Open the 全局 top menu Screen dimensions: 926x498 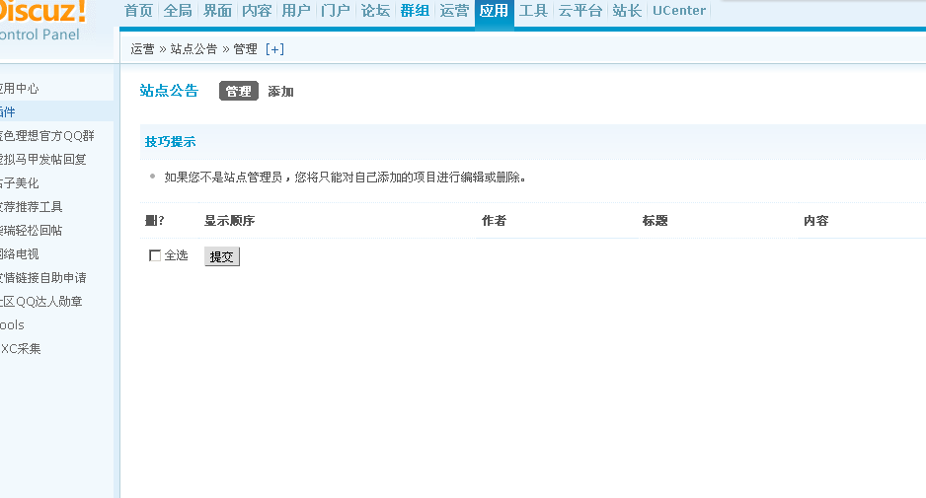[x=178, y=11]
